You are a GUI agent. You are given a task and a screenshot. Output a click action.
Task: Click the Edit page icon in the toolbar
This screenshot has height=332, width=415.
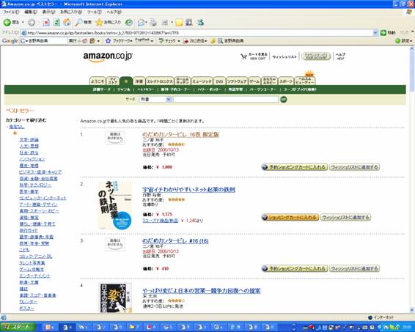[165, 23]
